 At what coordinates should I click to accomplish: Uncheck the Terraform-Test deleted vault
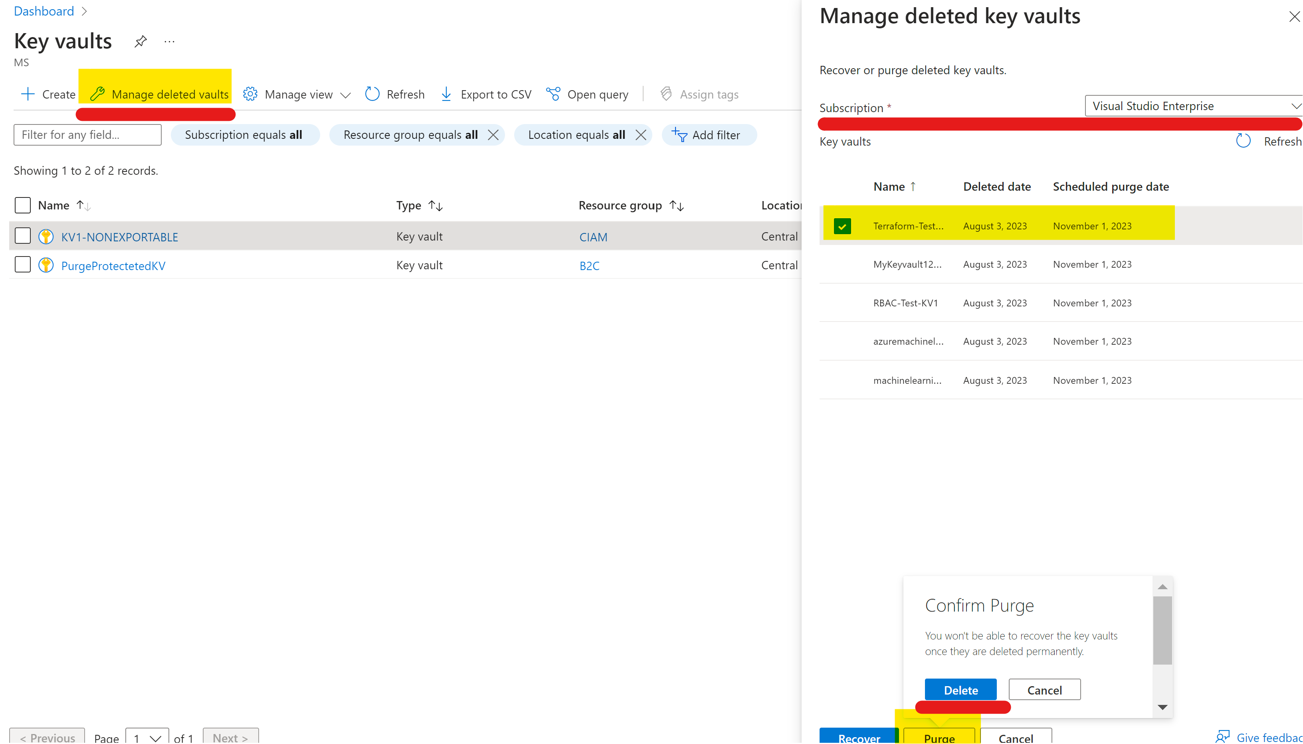click(842, 225)
